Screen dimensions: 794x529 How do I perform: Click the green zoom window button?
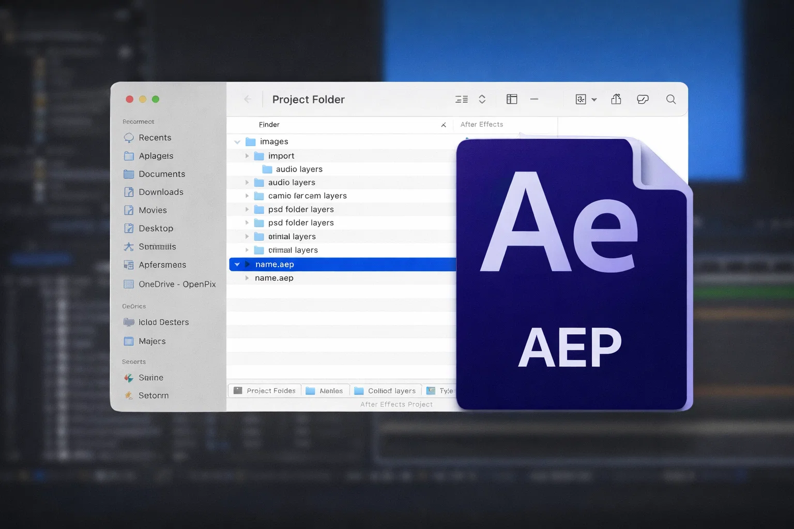pos(156,99)
